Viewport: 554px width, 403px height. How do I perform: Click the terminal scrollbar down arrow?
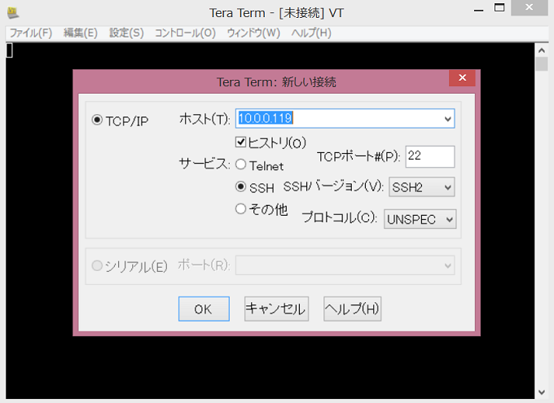tap(542, 392)
